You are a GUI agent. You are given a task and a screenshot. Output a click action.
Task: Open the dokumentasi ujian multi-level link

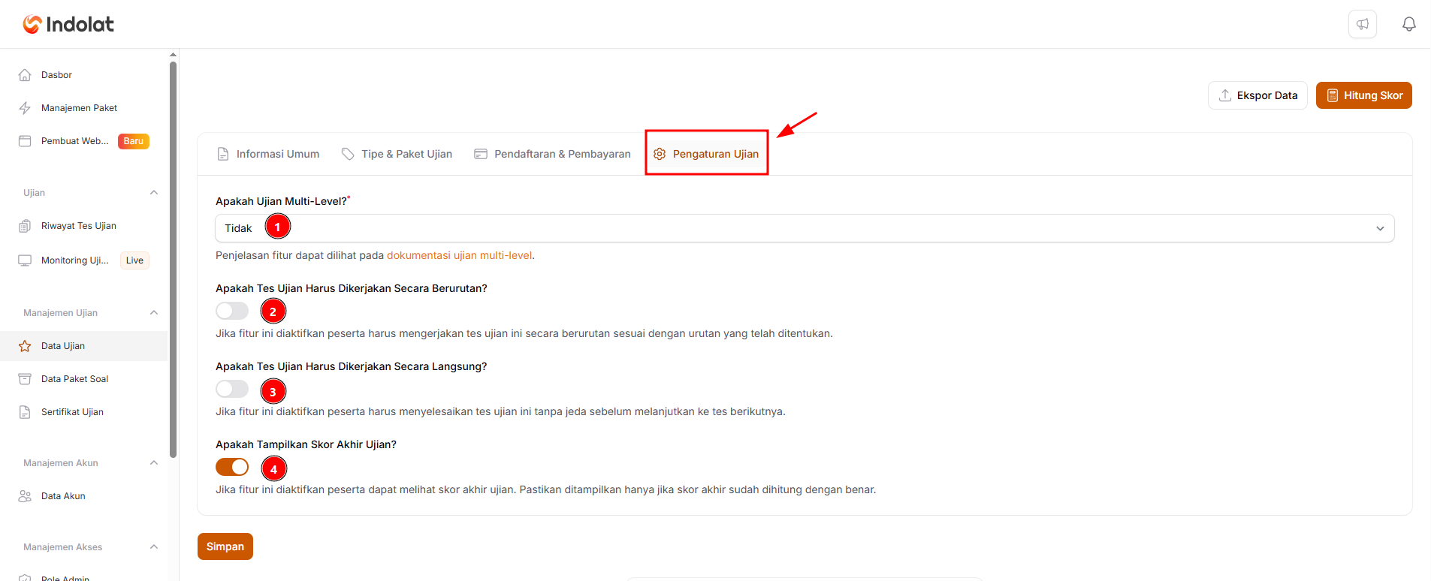(459, 255)
